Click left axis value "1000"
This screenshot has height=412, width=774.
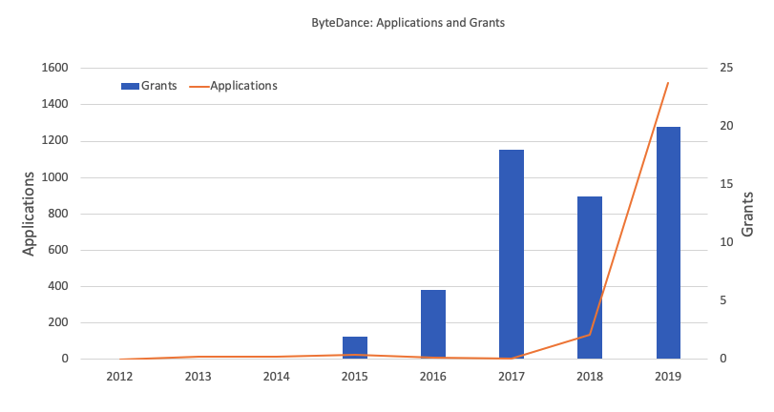[54, 177]
